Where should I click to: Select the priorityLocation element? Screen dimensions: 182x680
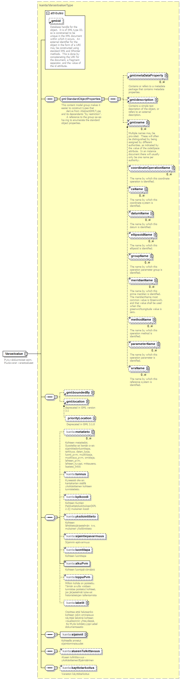79,418
